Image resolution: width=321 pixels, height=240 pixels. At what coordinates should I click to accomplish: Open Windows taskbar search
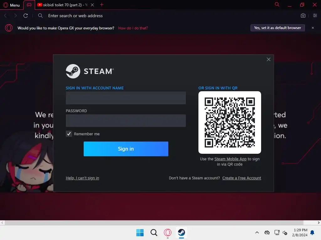coord(154,232)
